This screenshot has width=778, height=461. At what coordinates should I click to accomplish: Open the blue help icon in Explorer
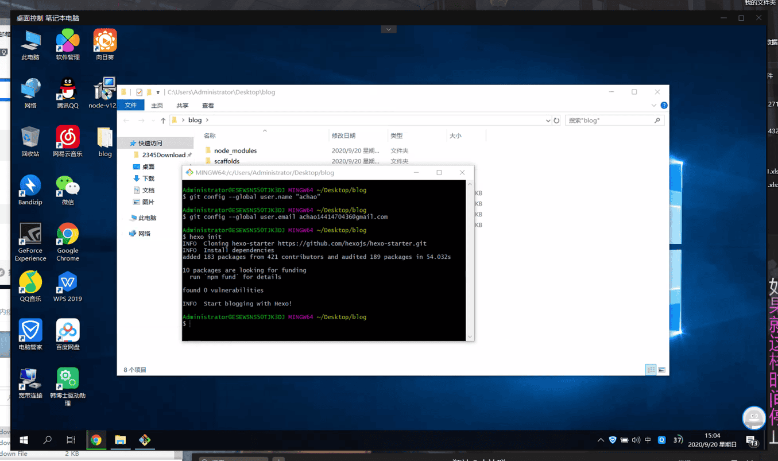coord(664,106)
